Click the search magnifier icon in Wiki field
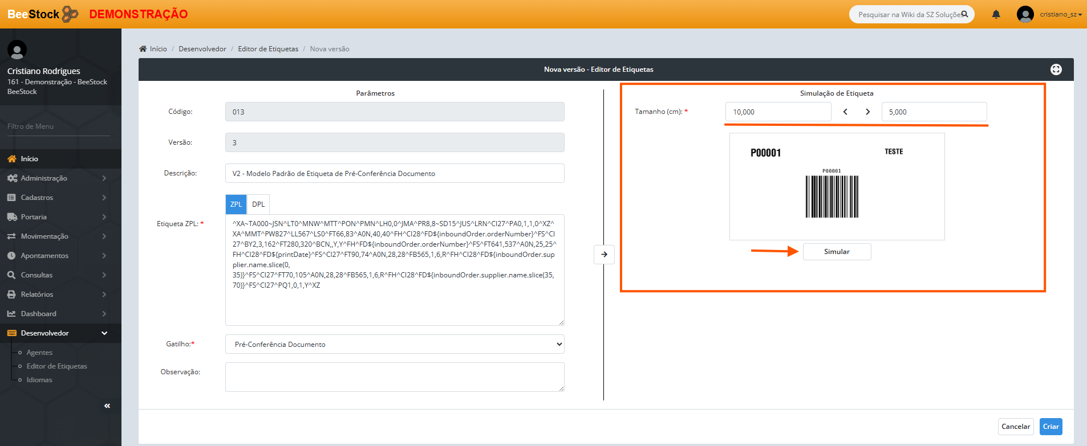 point(964,14)
